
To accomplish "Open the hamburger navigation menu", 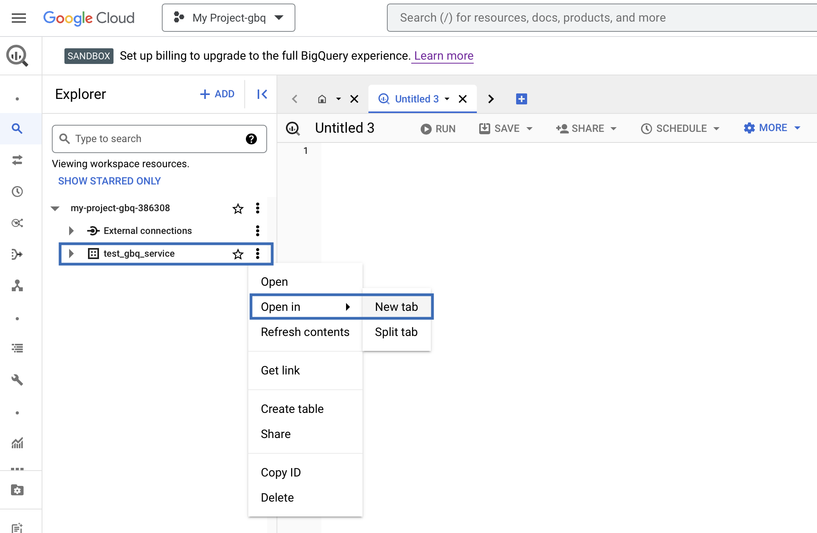I will tap(18, 18).
